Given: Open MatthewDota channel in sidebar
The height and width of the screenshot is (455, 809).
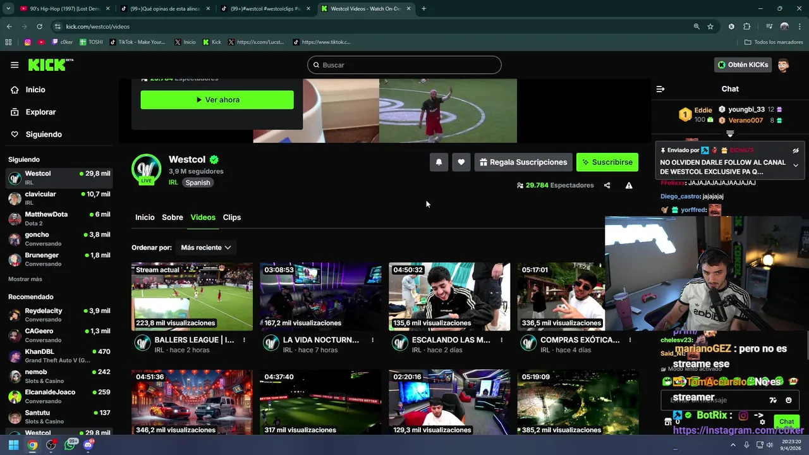Looking at the screenshot, I should tap(59, 219).
